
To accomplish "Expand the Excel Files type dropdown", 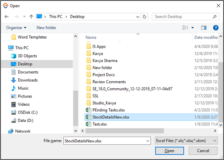I will pyautogui.click(x=186, y=141).
